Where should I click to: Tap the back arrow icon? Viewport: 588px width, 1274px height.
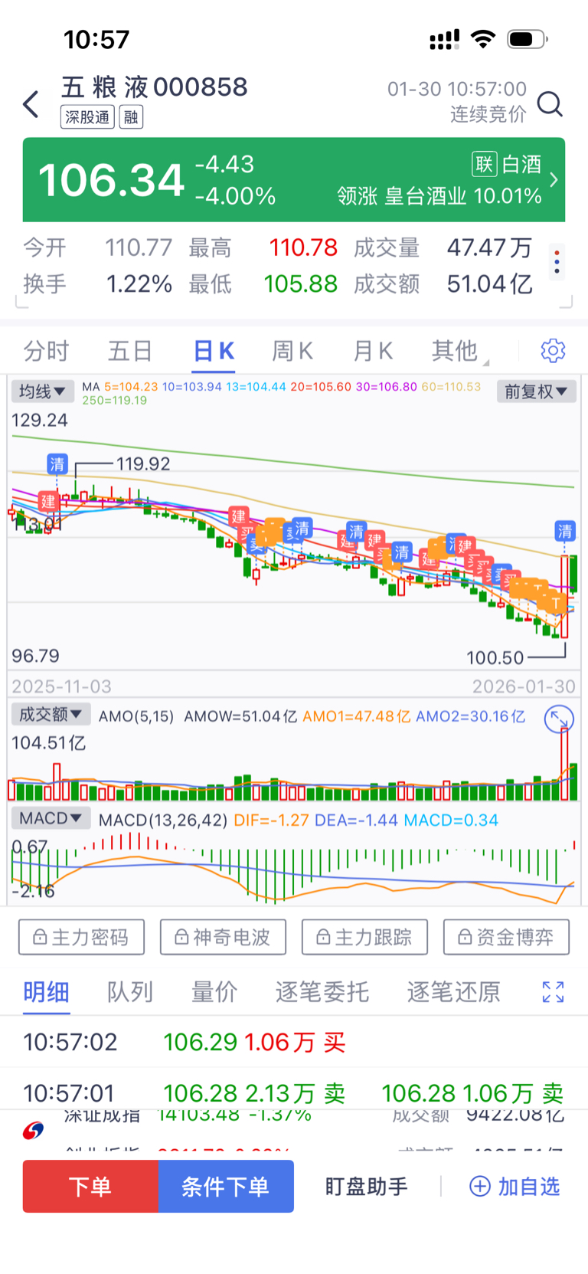[31, 103]
